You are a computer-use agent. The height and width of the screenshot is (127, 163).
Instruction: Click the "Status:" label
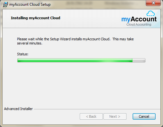[23, 54]
